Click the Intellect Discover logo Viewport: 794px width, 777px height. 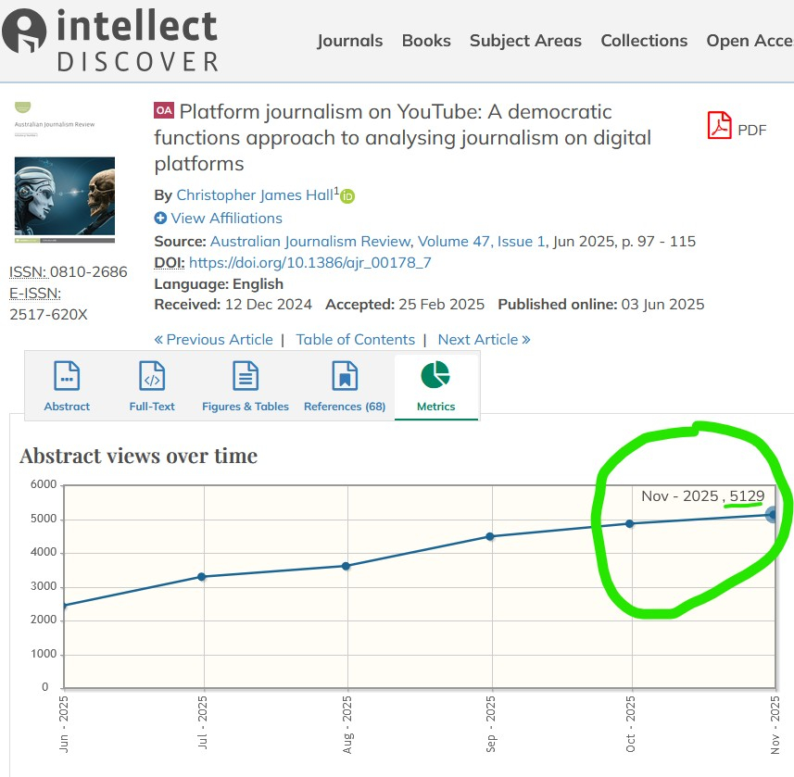point(111,39)
